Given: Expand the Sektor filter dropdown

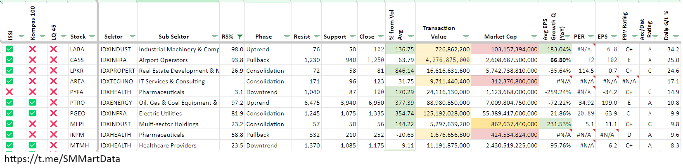Looking at the screenshot, I should pyautogui.click(x=132, y=37).
